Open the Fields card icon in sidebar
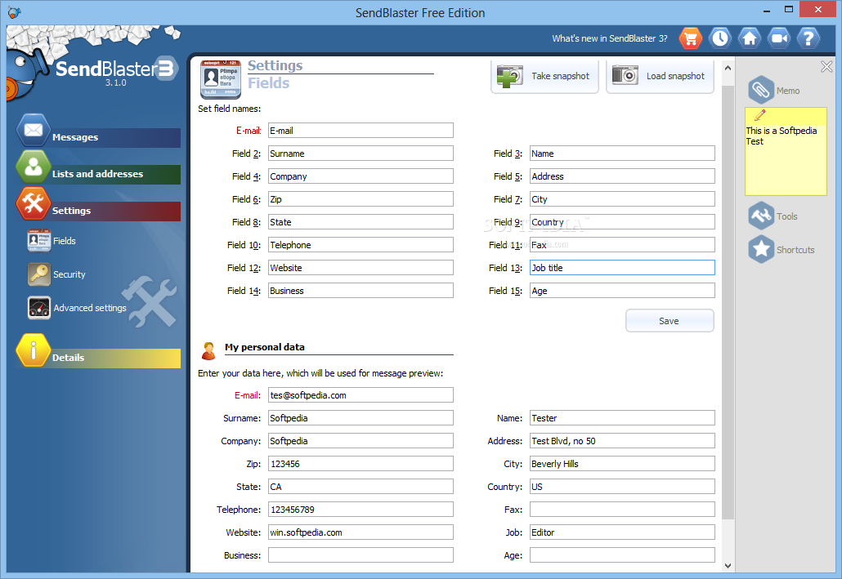 (x=39, y=241)
